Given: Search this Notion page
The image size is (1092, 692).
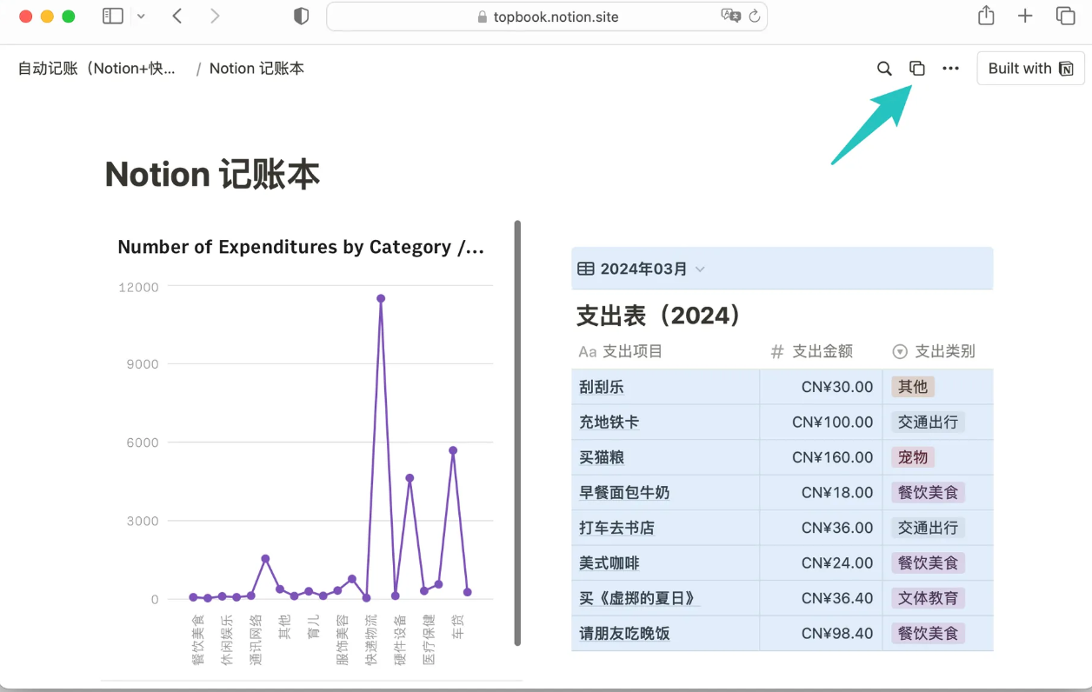Looking at the screenshot, I should (x=884, y=69).
